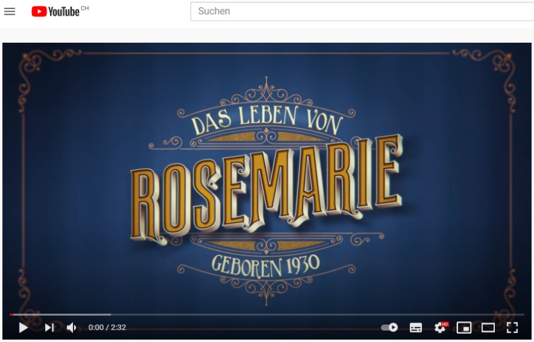The image size is (534, 342).
Task: Activate the miniplayer mode
Action: [x=464, y=328]
